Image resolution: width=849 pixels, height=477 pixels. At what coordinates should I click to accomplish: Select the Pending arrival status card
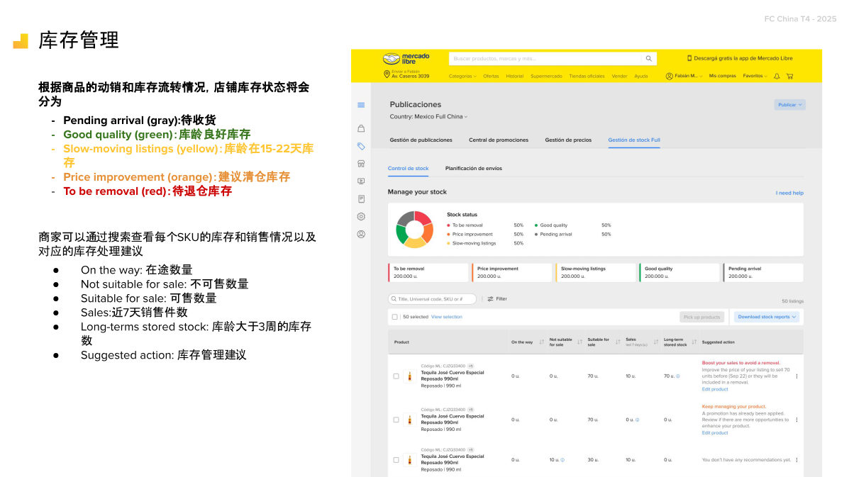pos(763,273)
